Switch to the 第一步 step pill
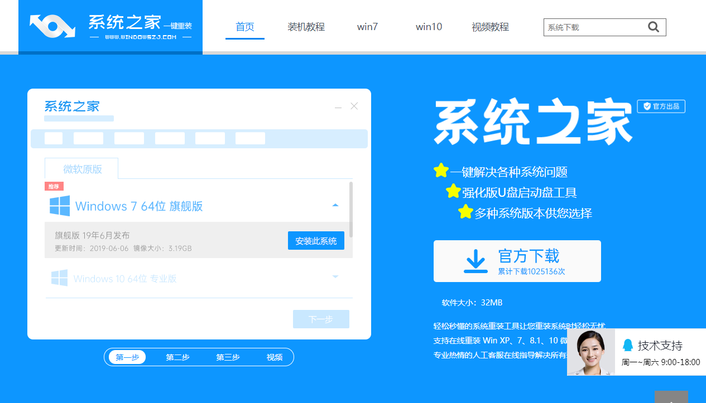The width and height of the screenshot is (706, 403). 127,357
